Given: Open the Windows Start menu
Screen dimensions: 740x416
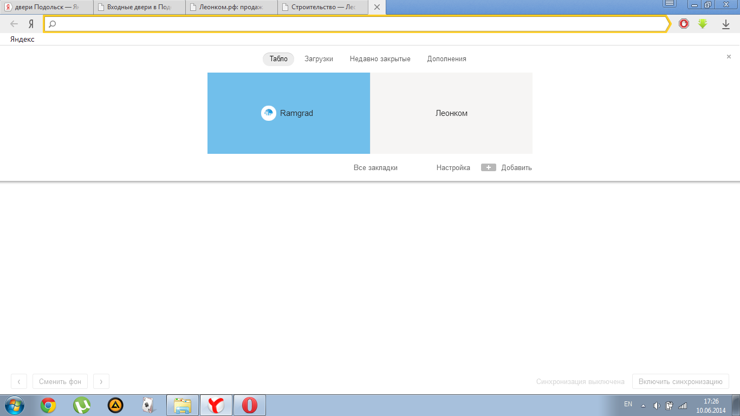Looking at the screenshot, I should pyautogui.click(x=15, y=405).
